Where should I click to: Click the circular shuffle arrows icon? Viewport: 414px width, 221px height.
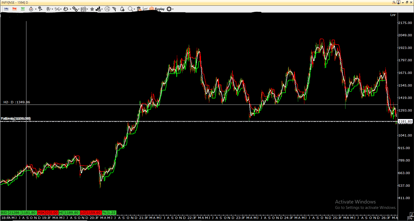coord(107,9)
